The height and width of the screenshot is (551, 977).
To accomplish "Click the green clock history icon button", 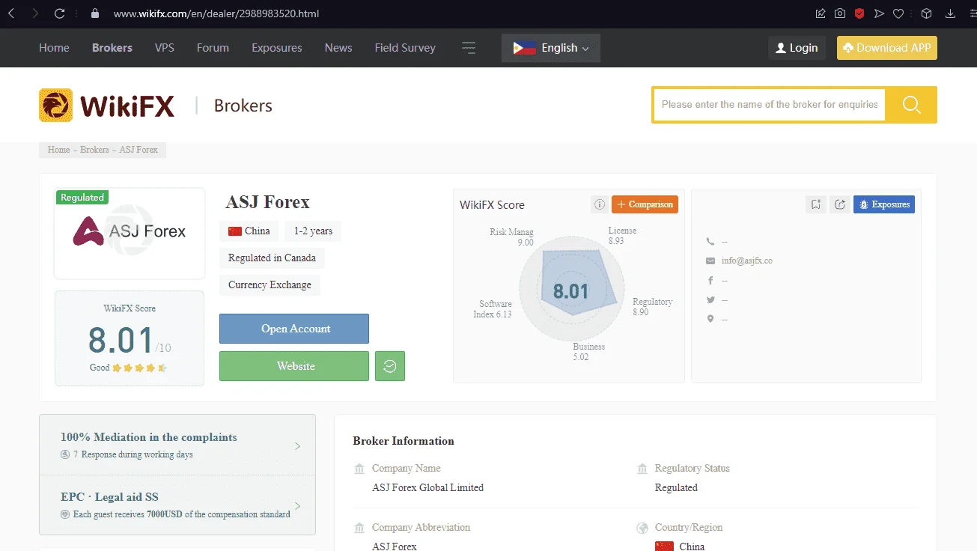I will tap(390, 366).
